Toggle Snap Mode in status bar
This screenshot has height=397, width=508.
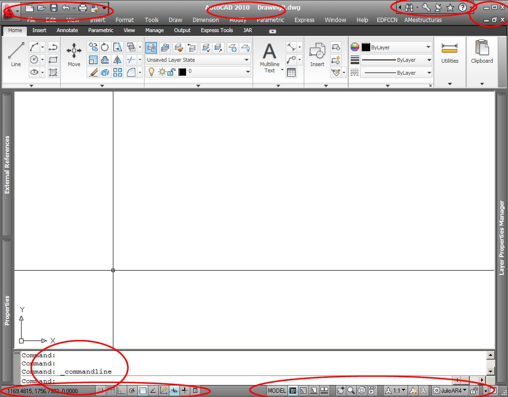pyautogui.click(x=100, y=390)
